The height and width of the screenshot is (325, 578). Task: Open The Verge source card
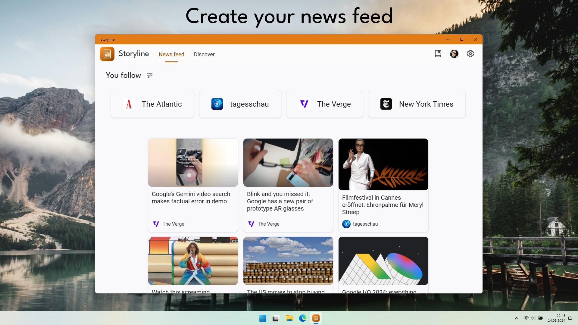[325, 104]
